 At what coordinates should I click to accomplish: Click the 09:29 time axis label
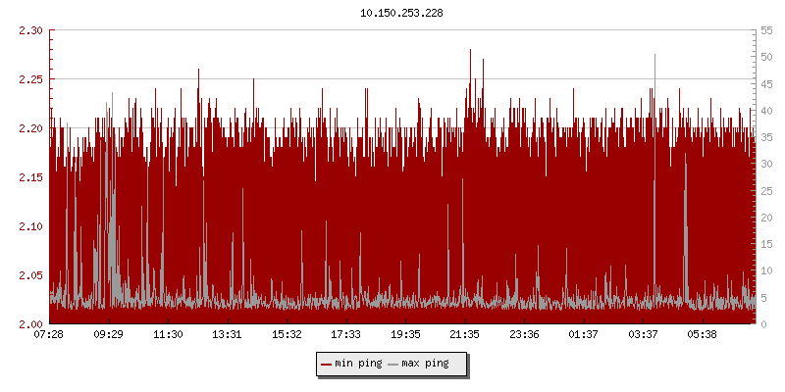click(108, 335)
